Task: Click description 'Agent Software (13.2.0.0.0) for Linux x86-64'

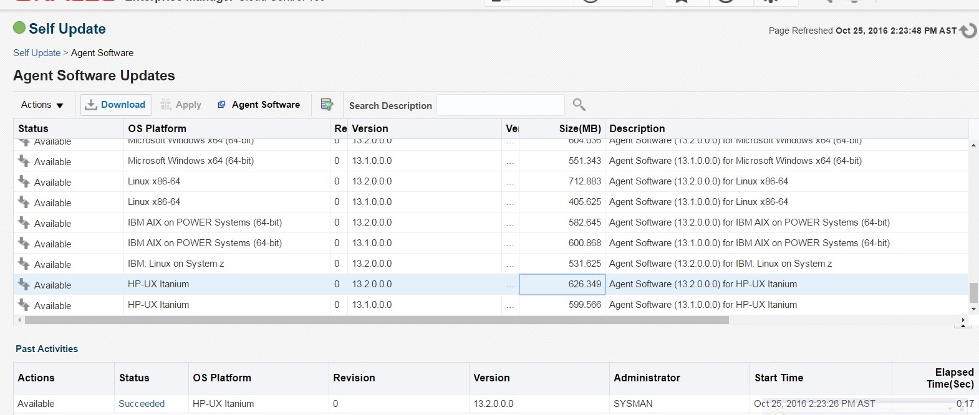Action: [x=698, y=181]
